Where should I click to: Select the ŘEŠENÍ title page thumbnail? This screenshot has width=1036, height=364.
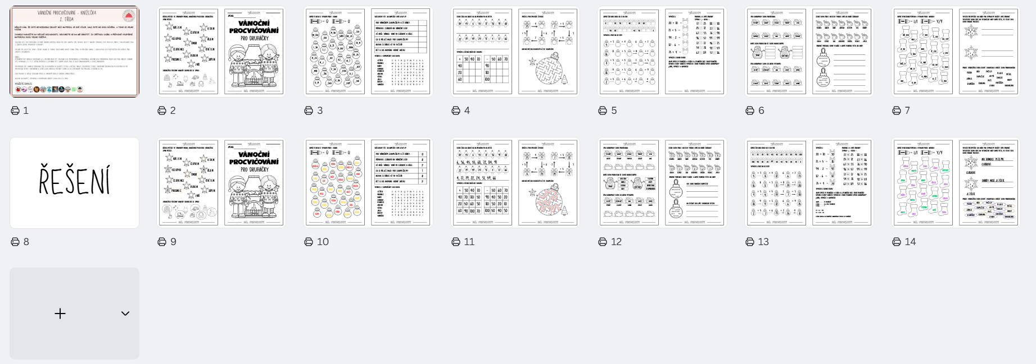[74, 183]
